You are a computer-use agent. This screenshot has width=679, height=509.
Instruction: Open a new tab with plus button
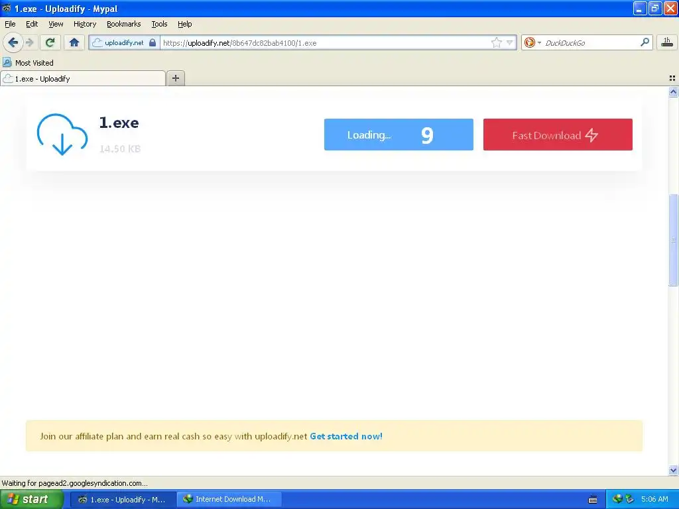tap(175, 78)
